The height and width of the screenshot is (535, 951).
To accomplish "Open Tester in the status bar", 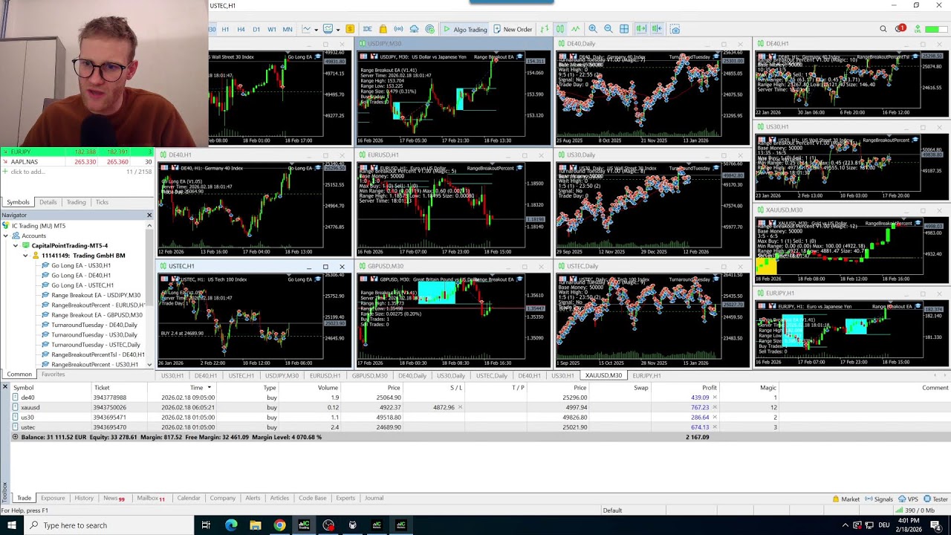I will click(x=935, y=499).
